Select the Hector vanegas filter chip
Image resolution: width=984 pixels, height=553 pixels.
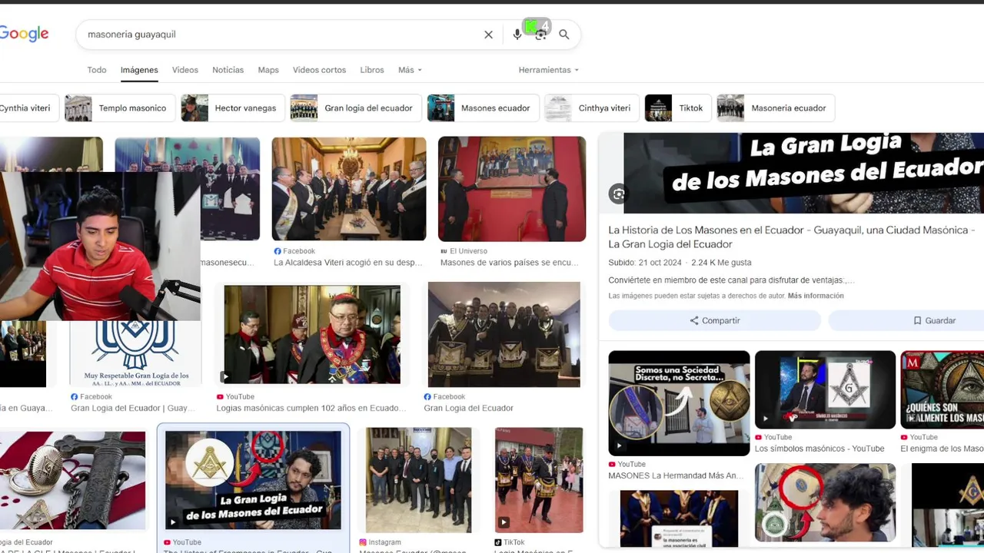click(233, 108)
